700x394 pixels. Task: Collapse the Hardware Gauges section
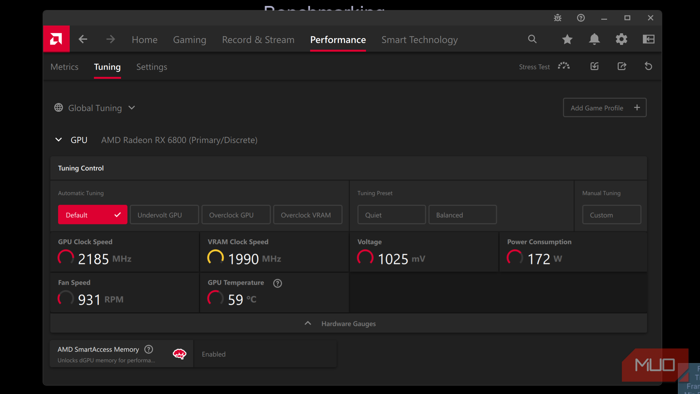(349, 323)
